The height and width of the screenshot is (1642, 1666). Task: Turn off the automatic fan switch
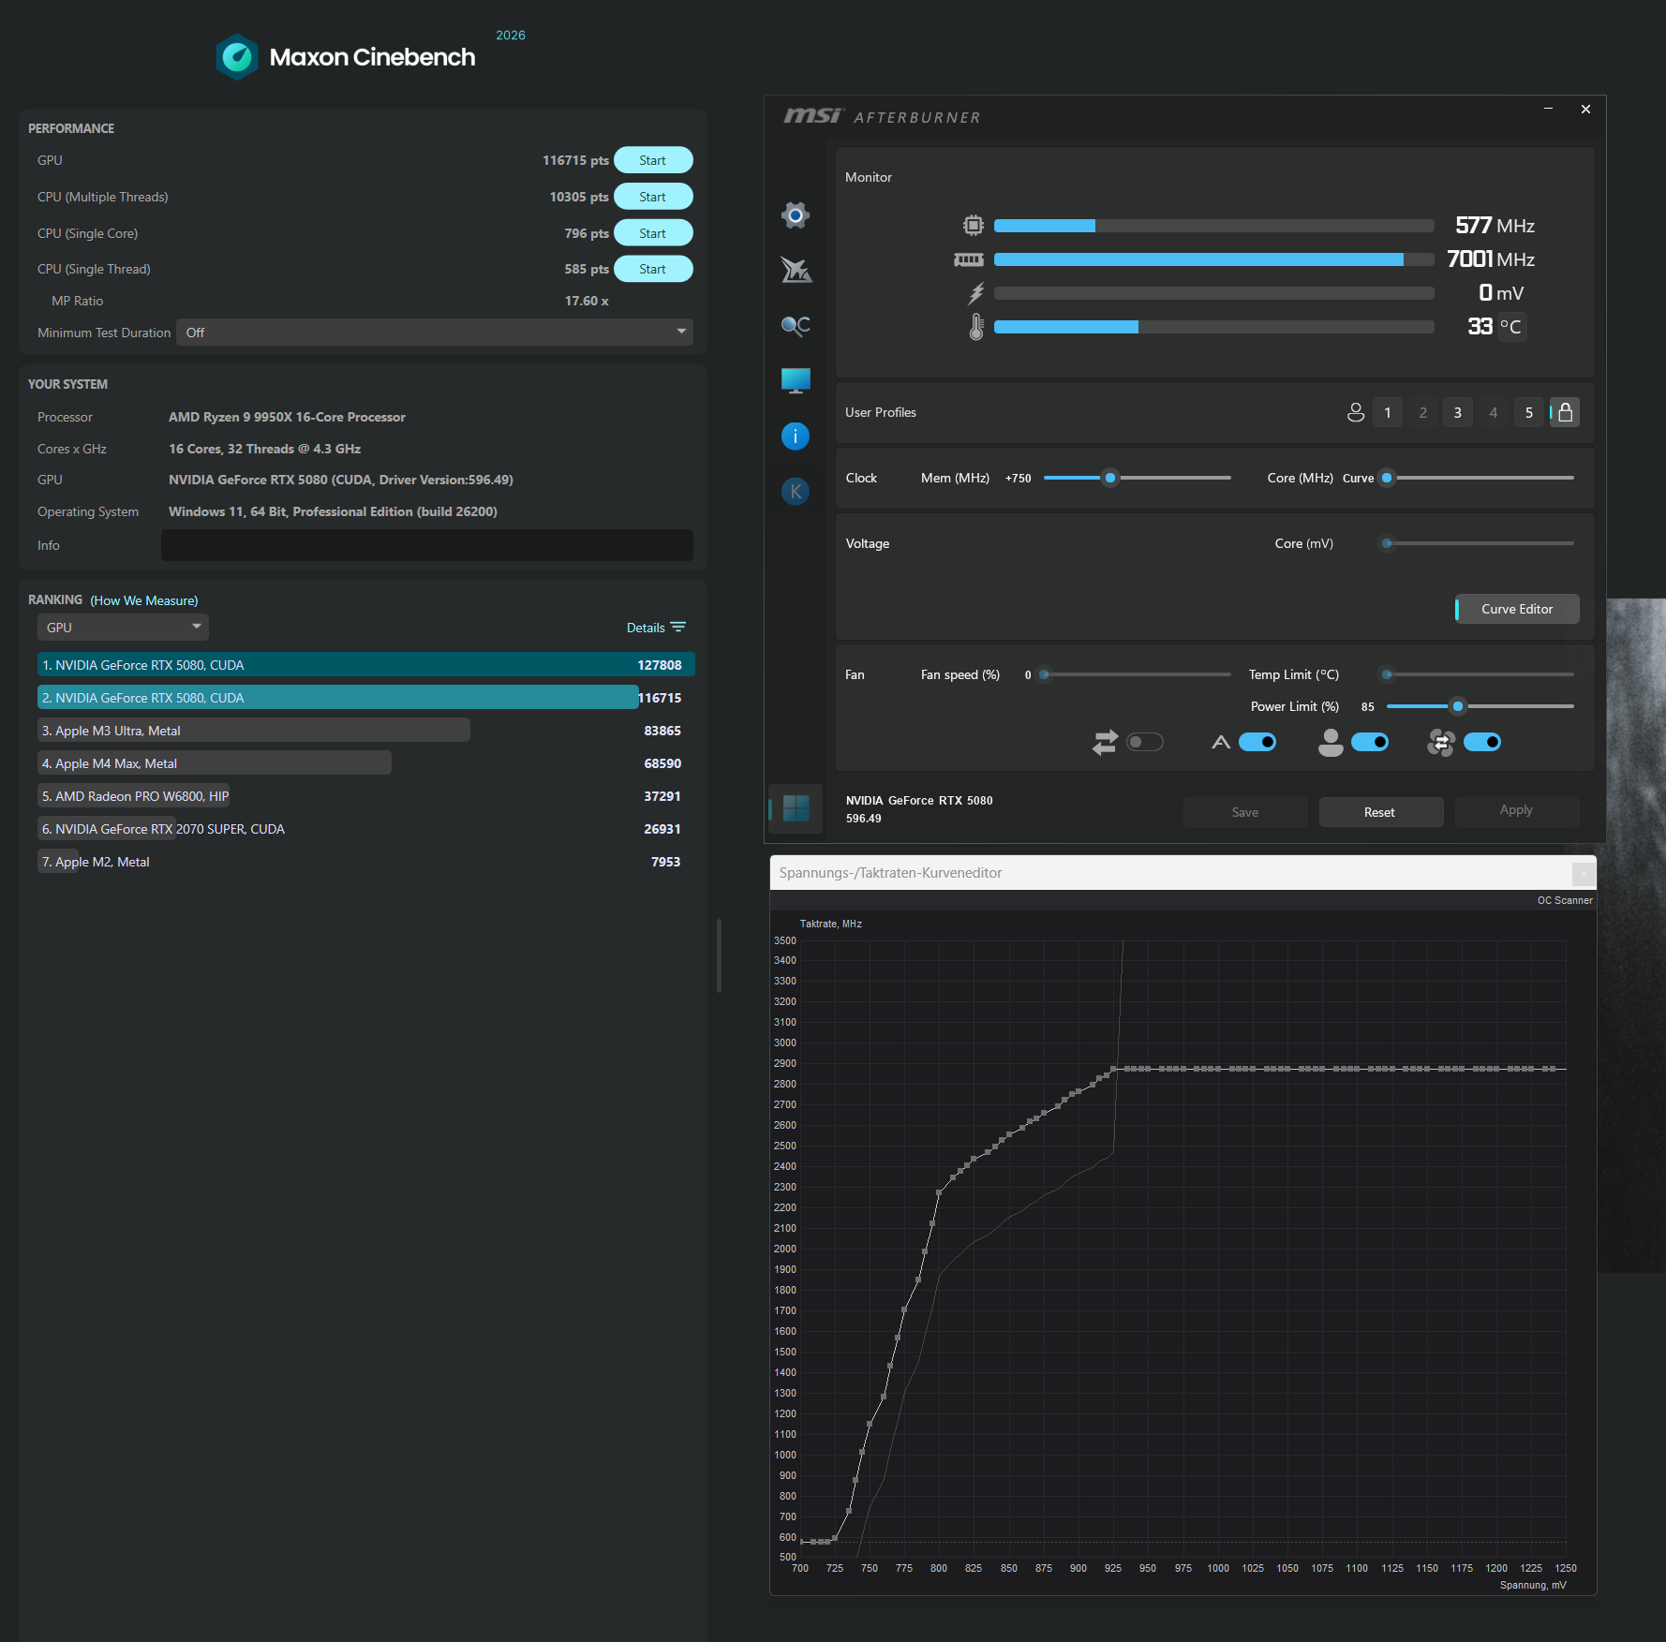[x=1257, y=743]
